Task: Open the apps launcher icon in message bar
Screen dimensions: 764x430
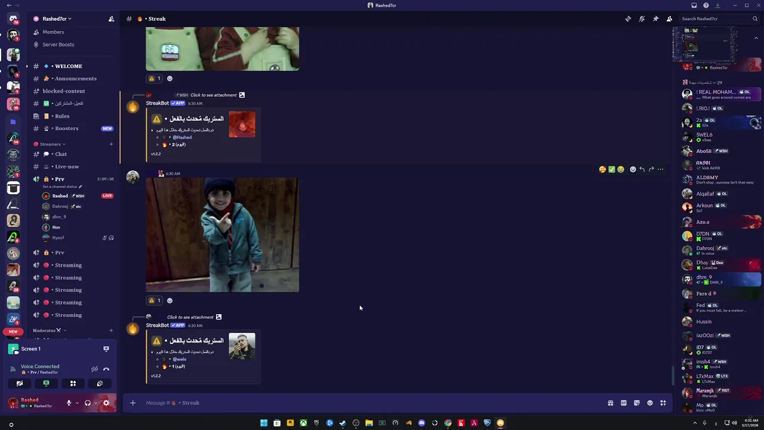Action: tap(663, 403)
